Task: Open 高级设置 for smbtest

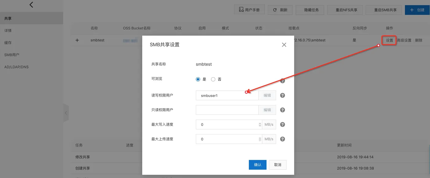Action: pyautogui.click(x=404, y=40)
